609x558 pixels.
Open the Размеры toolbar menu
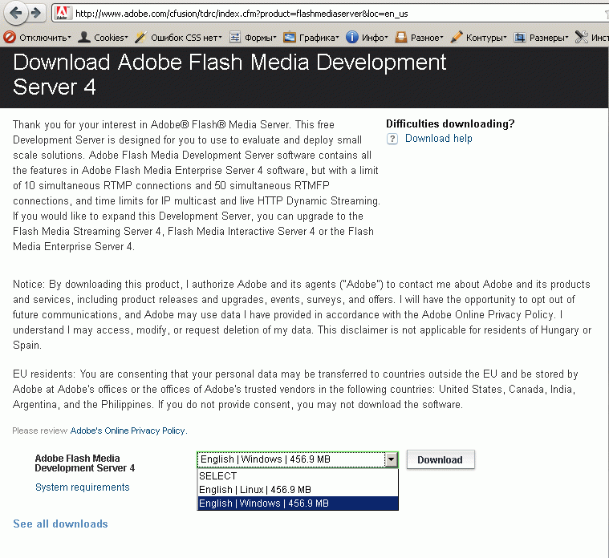click(549, 38)
